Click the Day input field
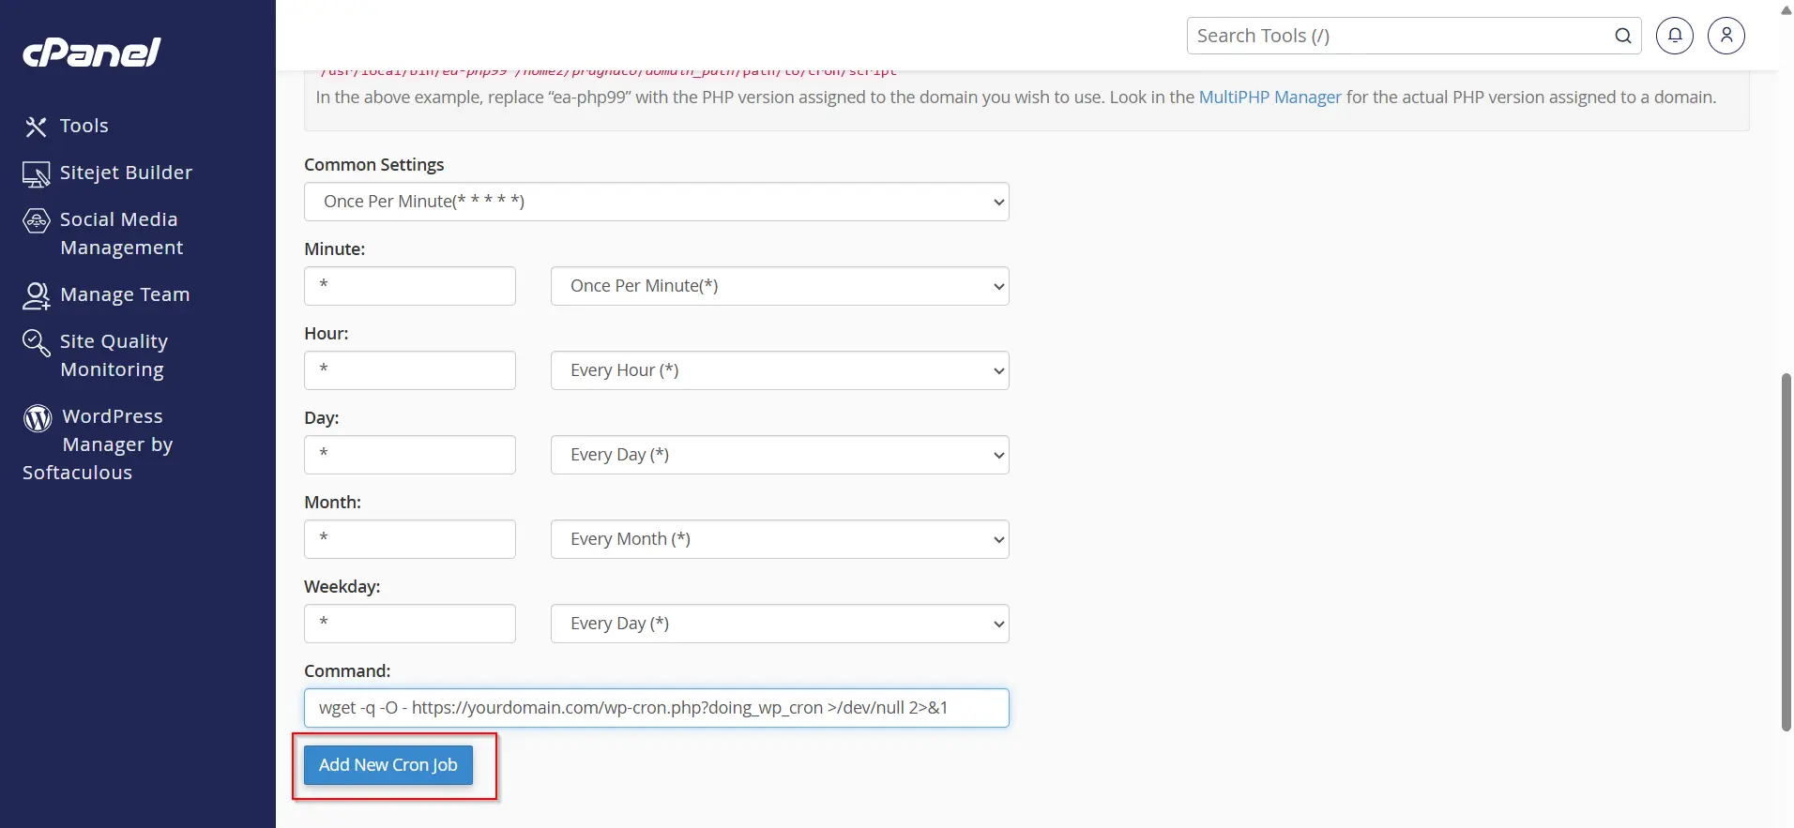The image size is (1794, 828). (x=410, y=455)
